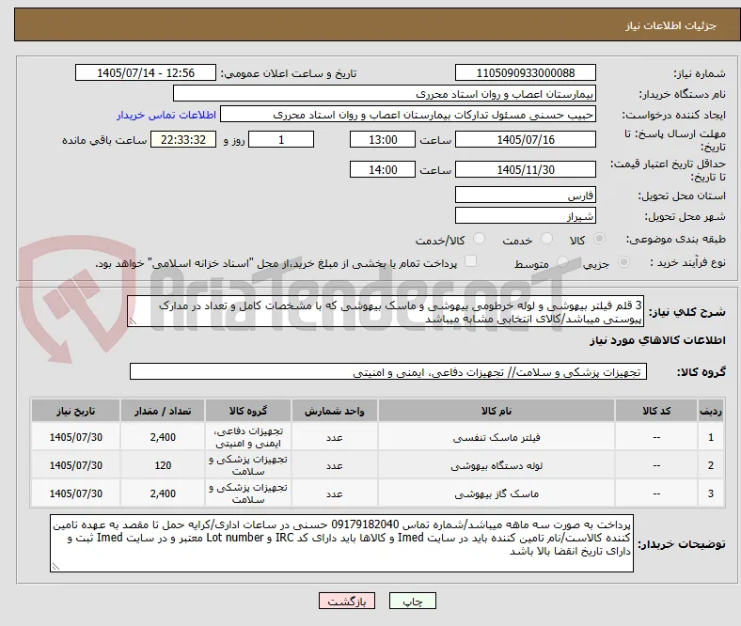Click the item name ماسک گاز بیهوشی
741x626 pixels.
pyautogui.click(x=497, y=493)
